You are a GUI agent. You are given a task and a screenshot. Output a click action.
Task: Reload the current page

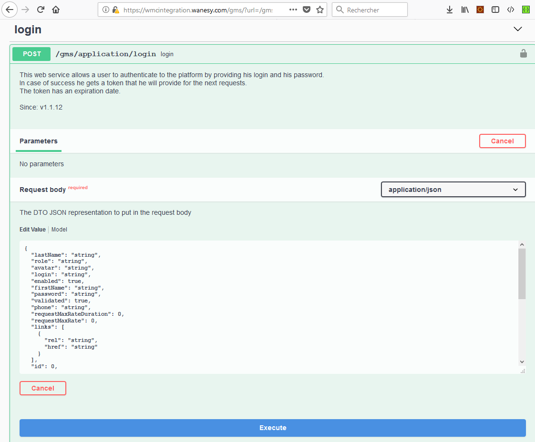pos(41,10)
